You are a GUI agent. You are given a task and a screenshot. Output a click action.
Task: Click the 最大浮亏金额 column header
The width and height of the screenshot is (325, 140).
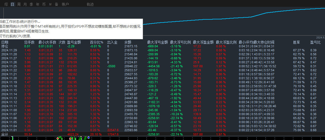click(157, 42)
